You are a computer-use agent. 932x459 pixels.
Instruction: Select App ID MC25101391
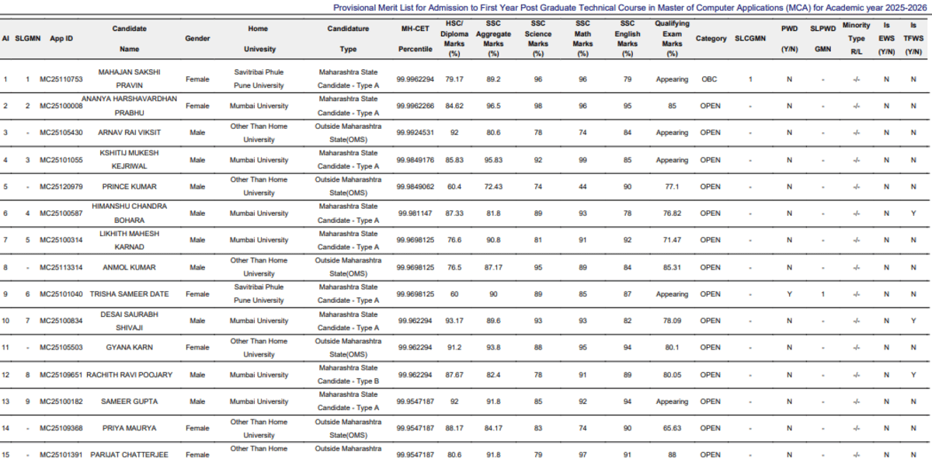coord(61,454)
